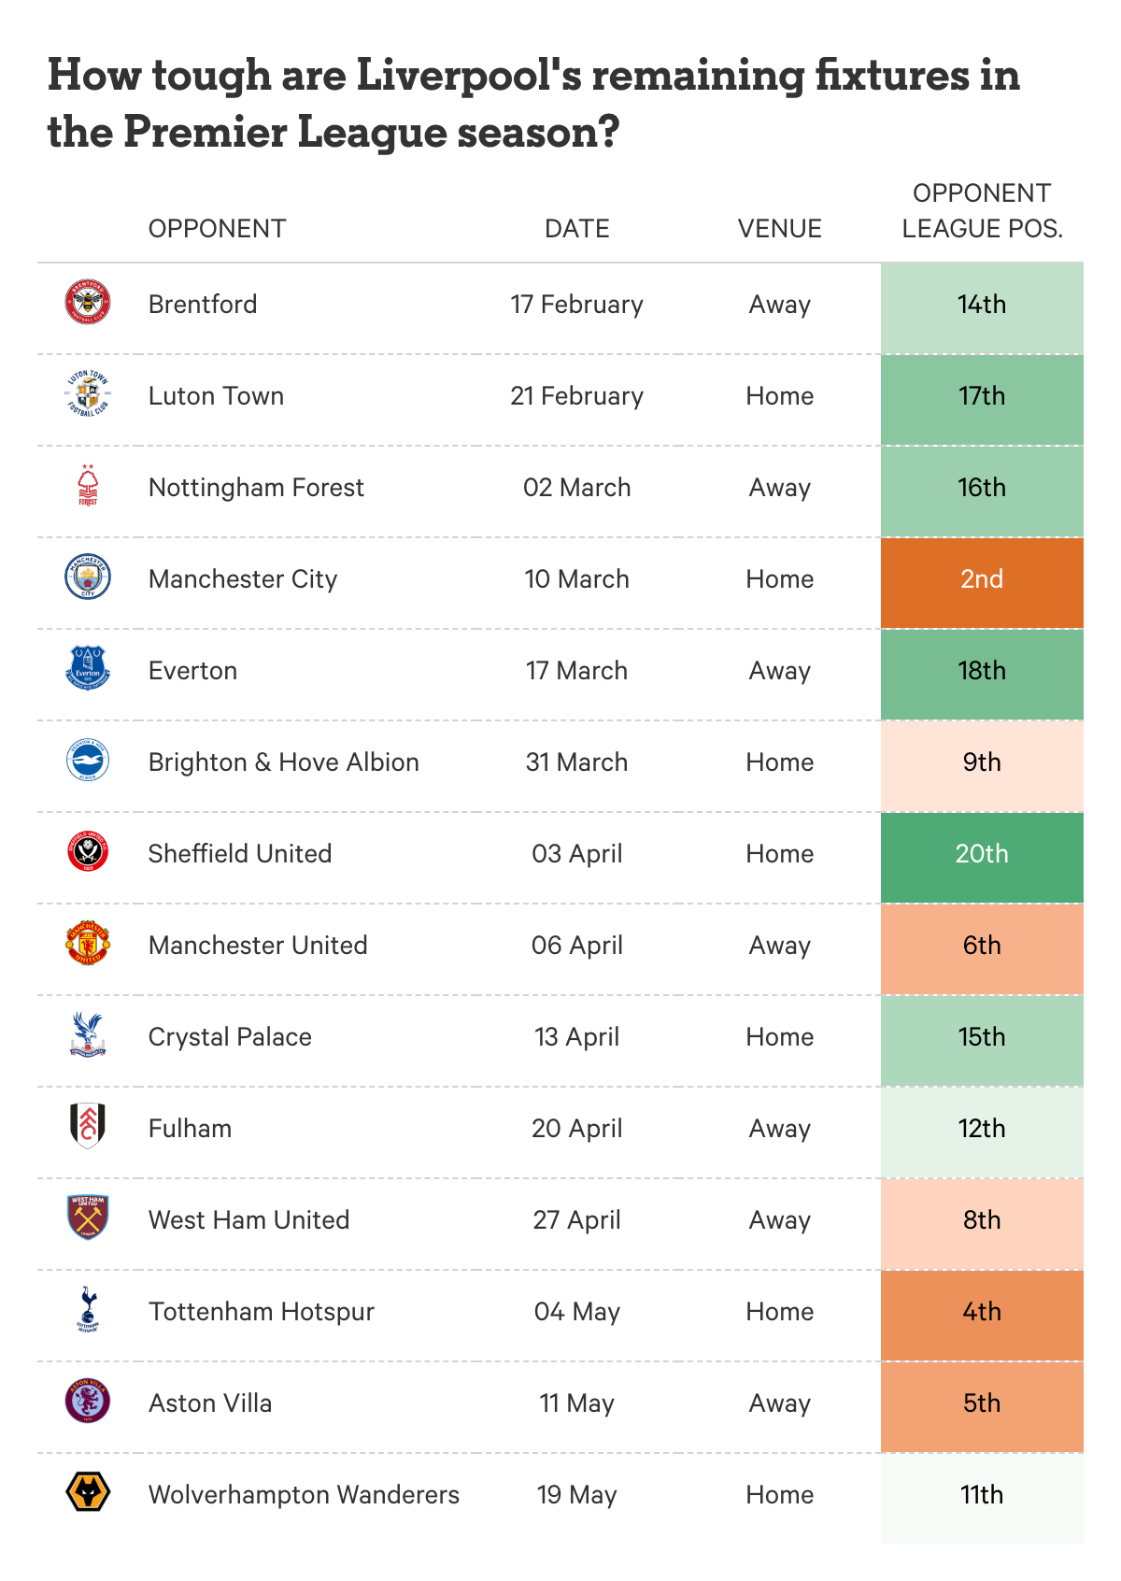
Task: Select the Crystal Palace eagle crest
Action: (88, 1035)
